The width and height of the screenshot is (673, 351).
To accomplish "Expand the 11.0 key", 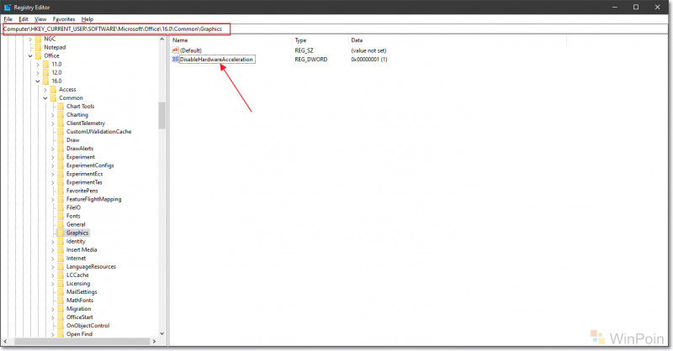I will coord(38,65).
